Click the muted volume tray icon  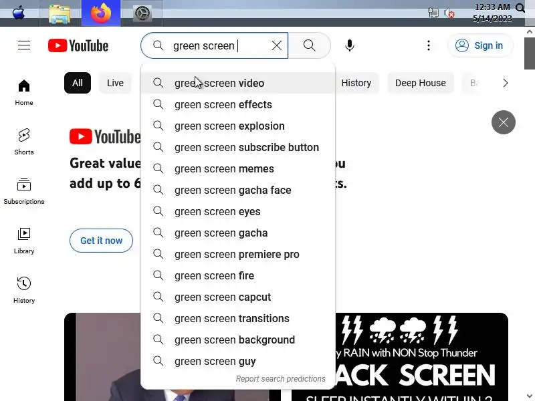coord(449,13)
